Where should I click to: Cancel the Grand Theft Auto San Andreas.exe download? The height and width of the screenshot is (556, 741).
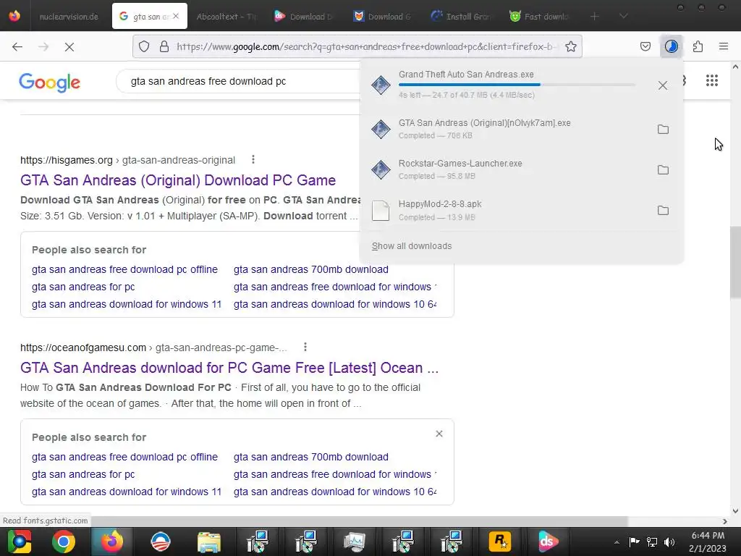click(x=663, y=85)
